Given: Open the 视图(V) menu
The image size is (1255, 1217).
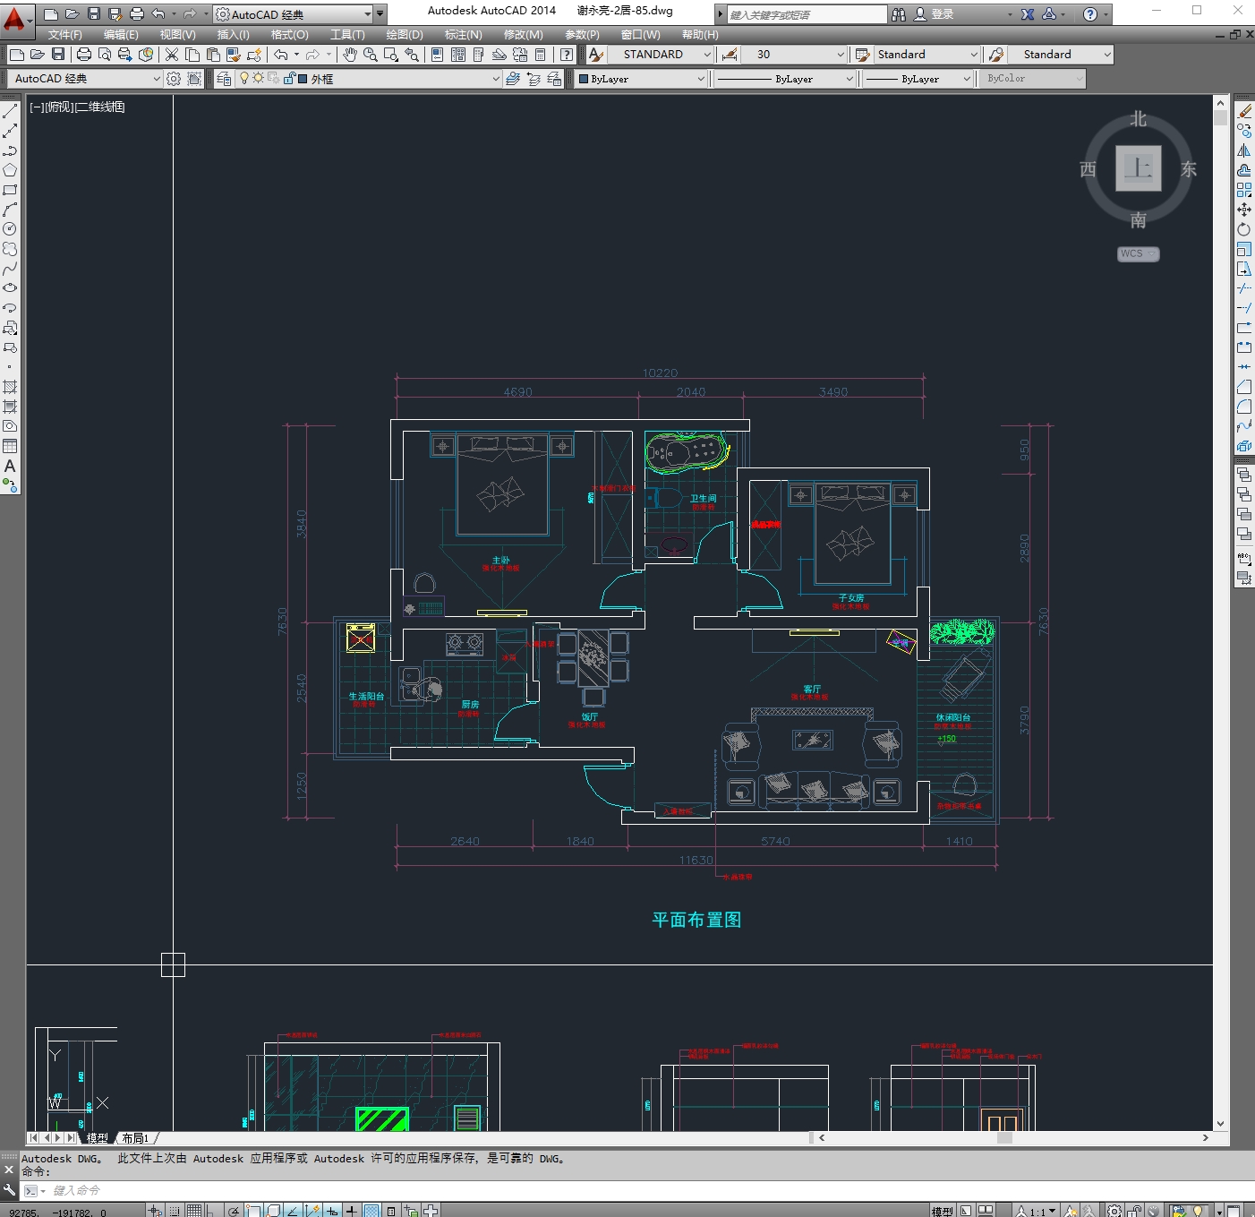Looking at the screenshot, I should pyautogui.click(x=177, y=35).
